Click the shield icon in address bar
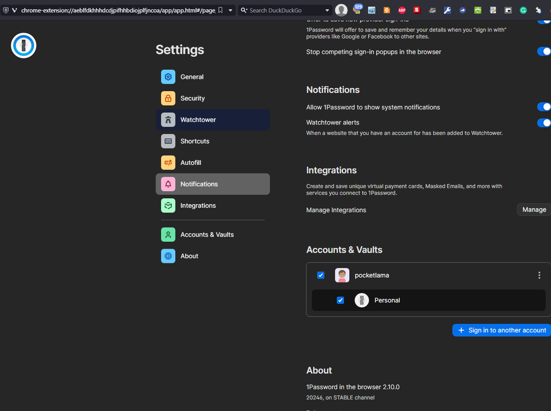The image size is (551, 411). tap(6, 10)
